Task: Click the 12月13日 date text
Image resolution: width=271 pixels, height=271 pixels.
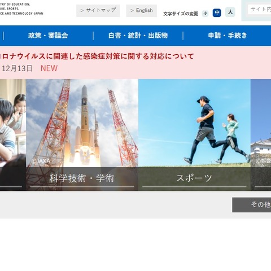Action: pos(17,68)
